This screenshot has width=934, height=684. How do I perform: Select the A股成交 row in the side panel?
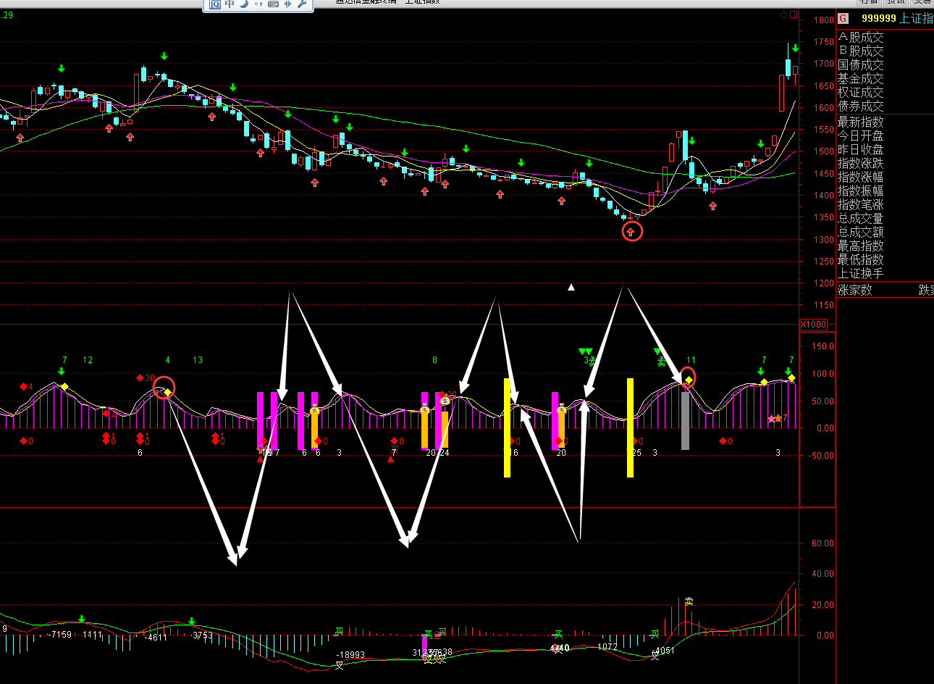(x=861, y=38)
